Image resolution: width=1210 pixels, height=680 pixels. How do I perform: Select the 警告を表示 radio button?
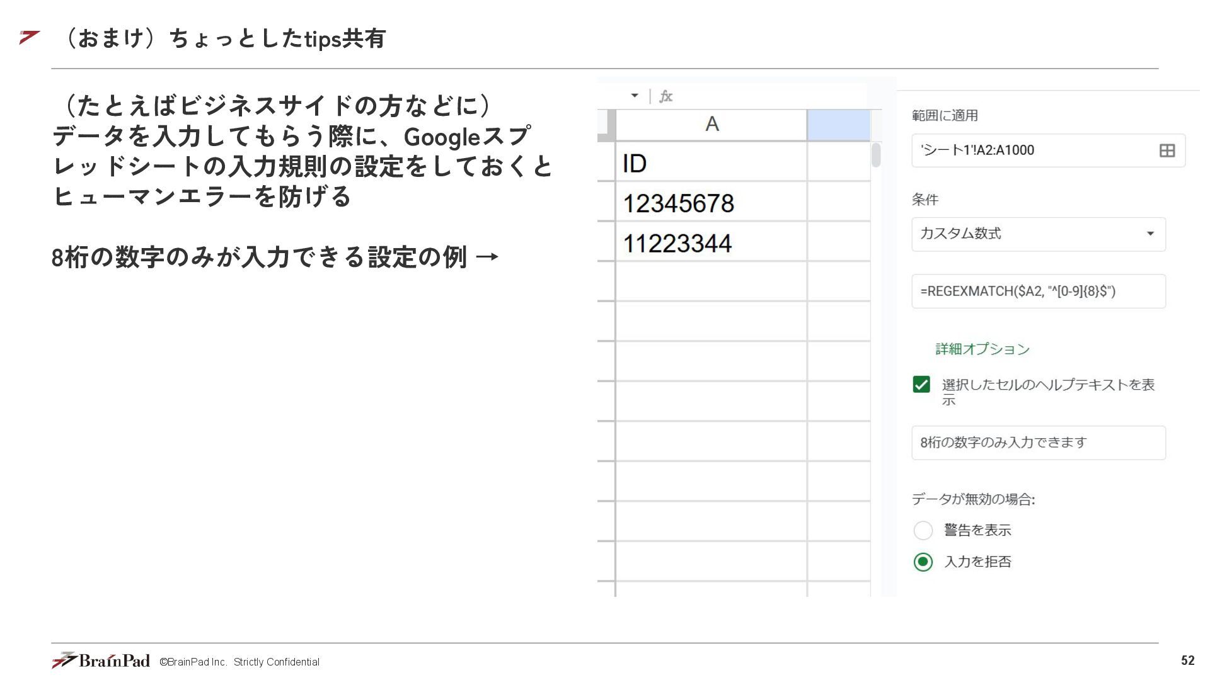pyautogui.click(x=923, y=530)
